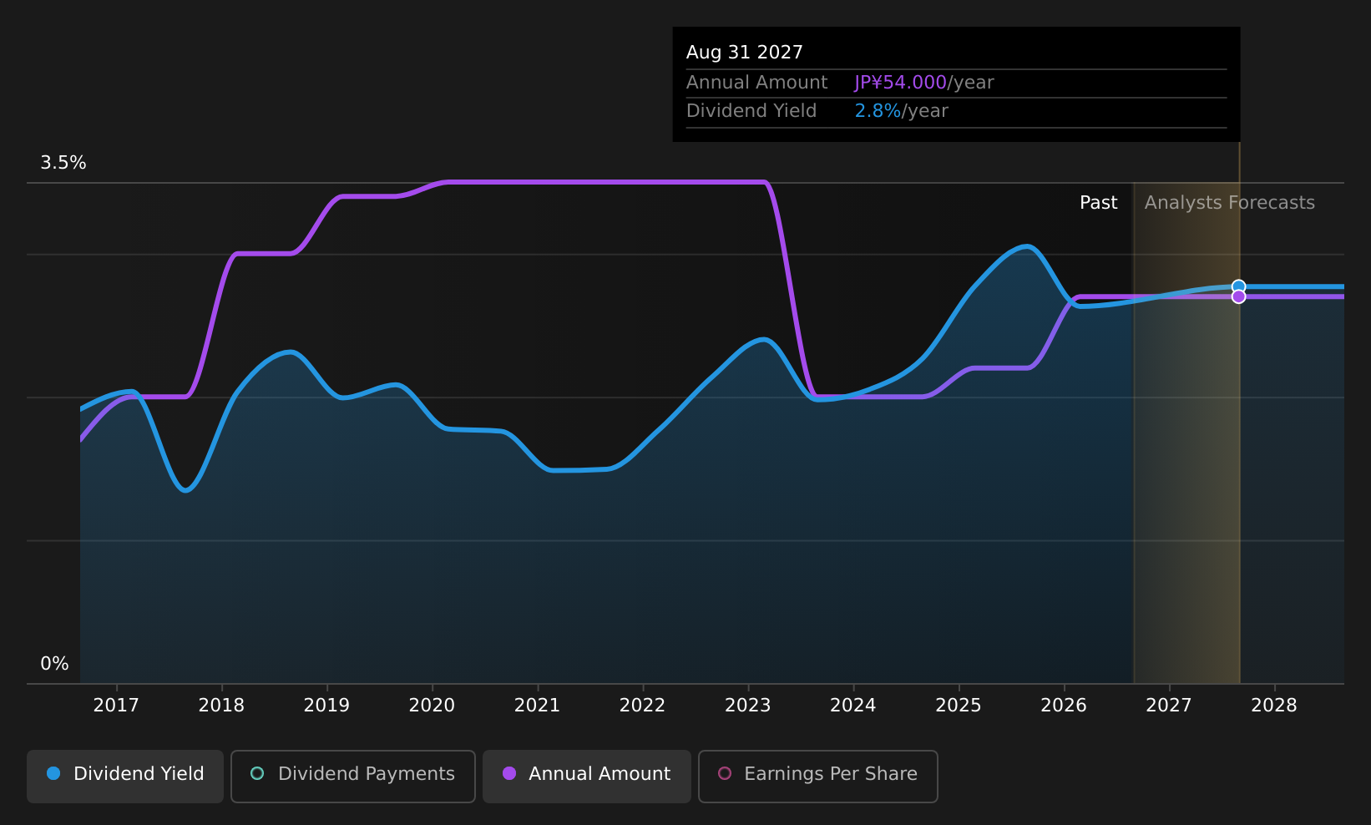Viewport: 1371px width, 825px height.
Task: Click the 2023 x-axis label
Action: (747, 706)
